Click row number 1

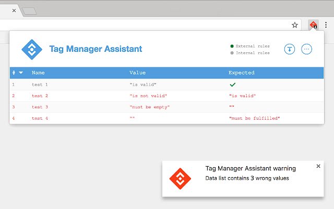tap(14, 85)
